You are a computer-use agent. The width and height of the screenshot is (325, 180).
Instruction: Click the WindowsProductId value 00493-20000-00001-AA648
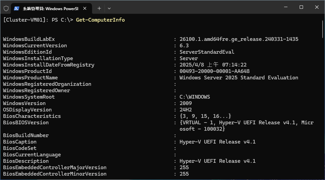(x=214, y=71)
